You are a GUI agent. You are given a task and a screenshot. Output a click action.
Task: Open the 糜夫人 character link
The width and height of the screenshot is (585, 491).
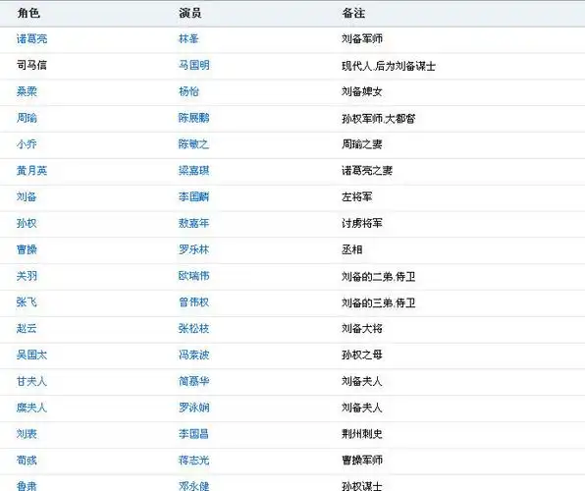point(31,408)
